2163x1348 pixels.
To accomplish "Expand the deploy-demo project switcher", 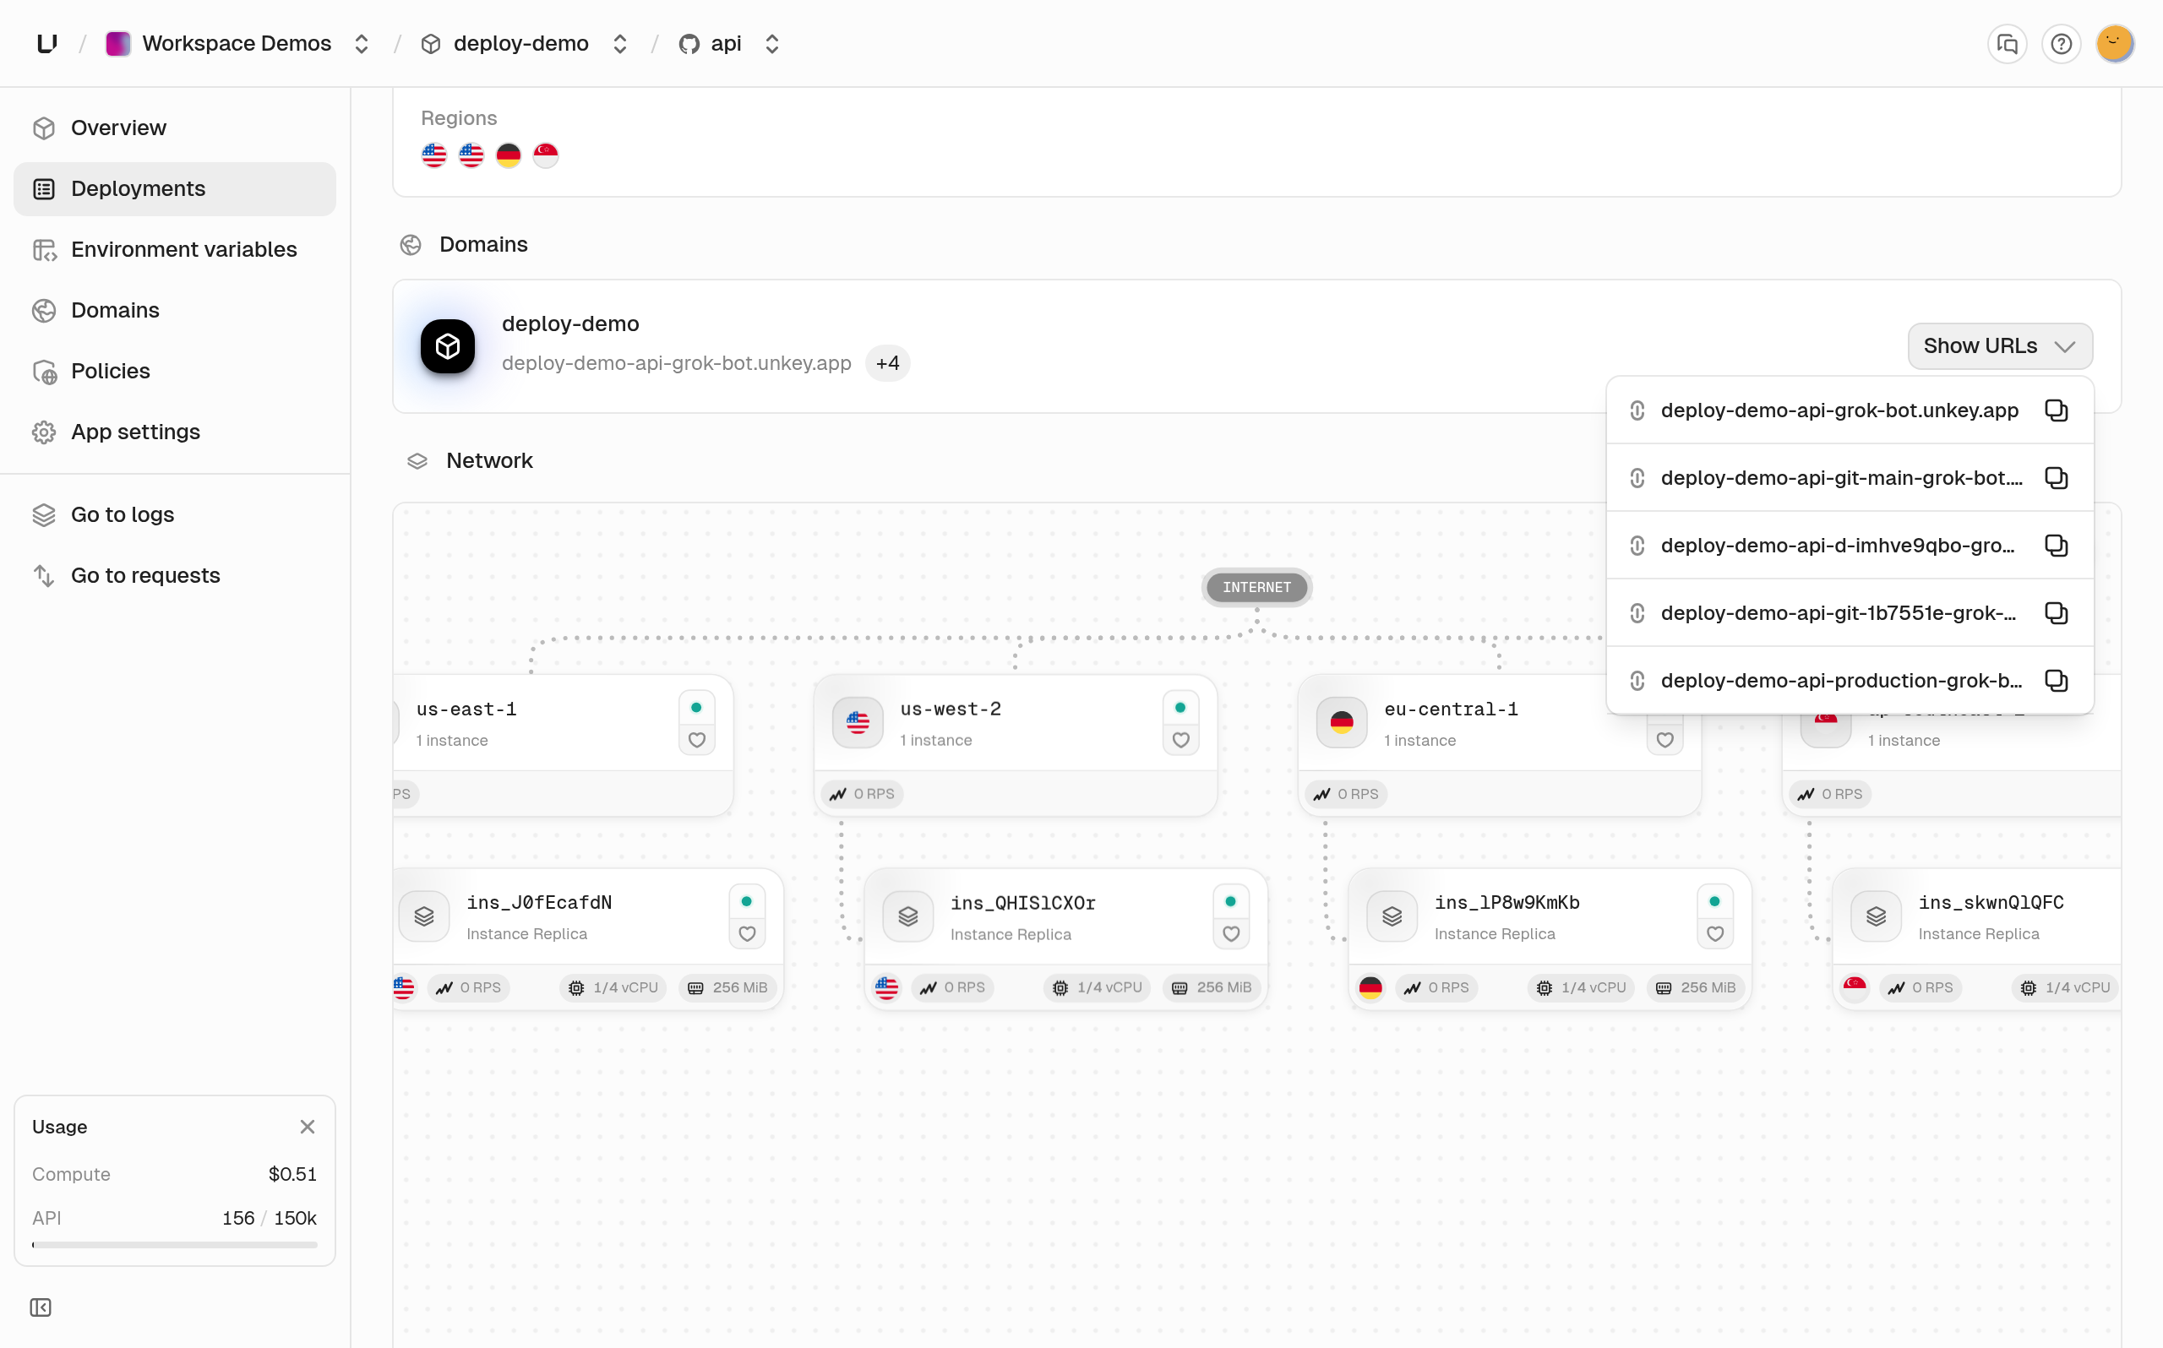I will 619,44.
